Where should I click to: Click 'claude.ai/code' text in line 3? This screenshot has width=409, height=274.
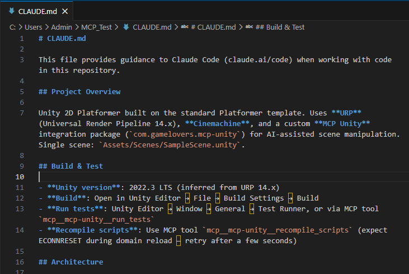point(258,60)
